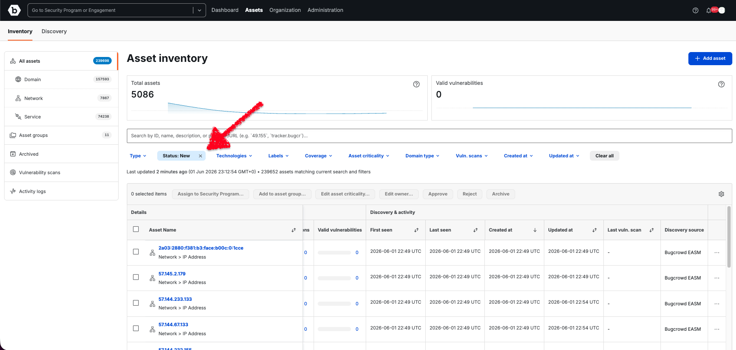Click the Service sidebar icon
Screen dimensions: 736x350
[18, 117]
